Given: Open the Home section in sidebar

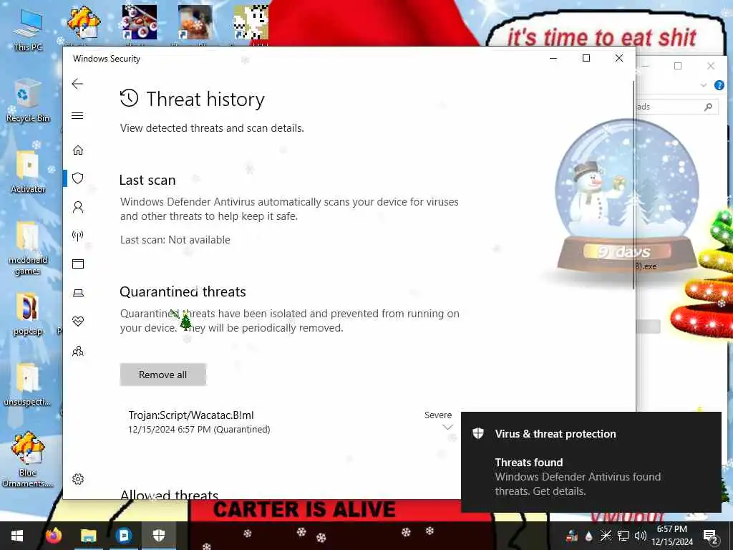Looking at the screenshot, I should 77,150.
